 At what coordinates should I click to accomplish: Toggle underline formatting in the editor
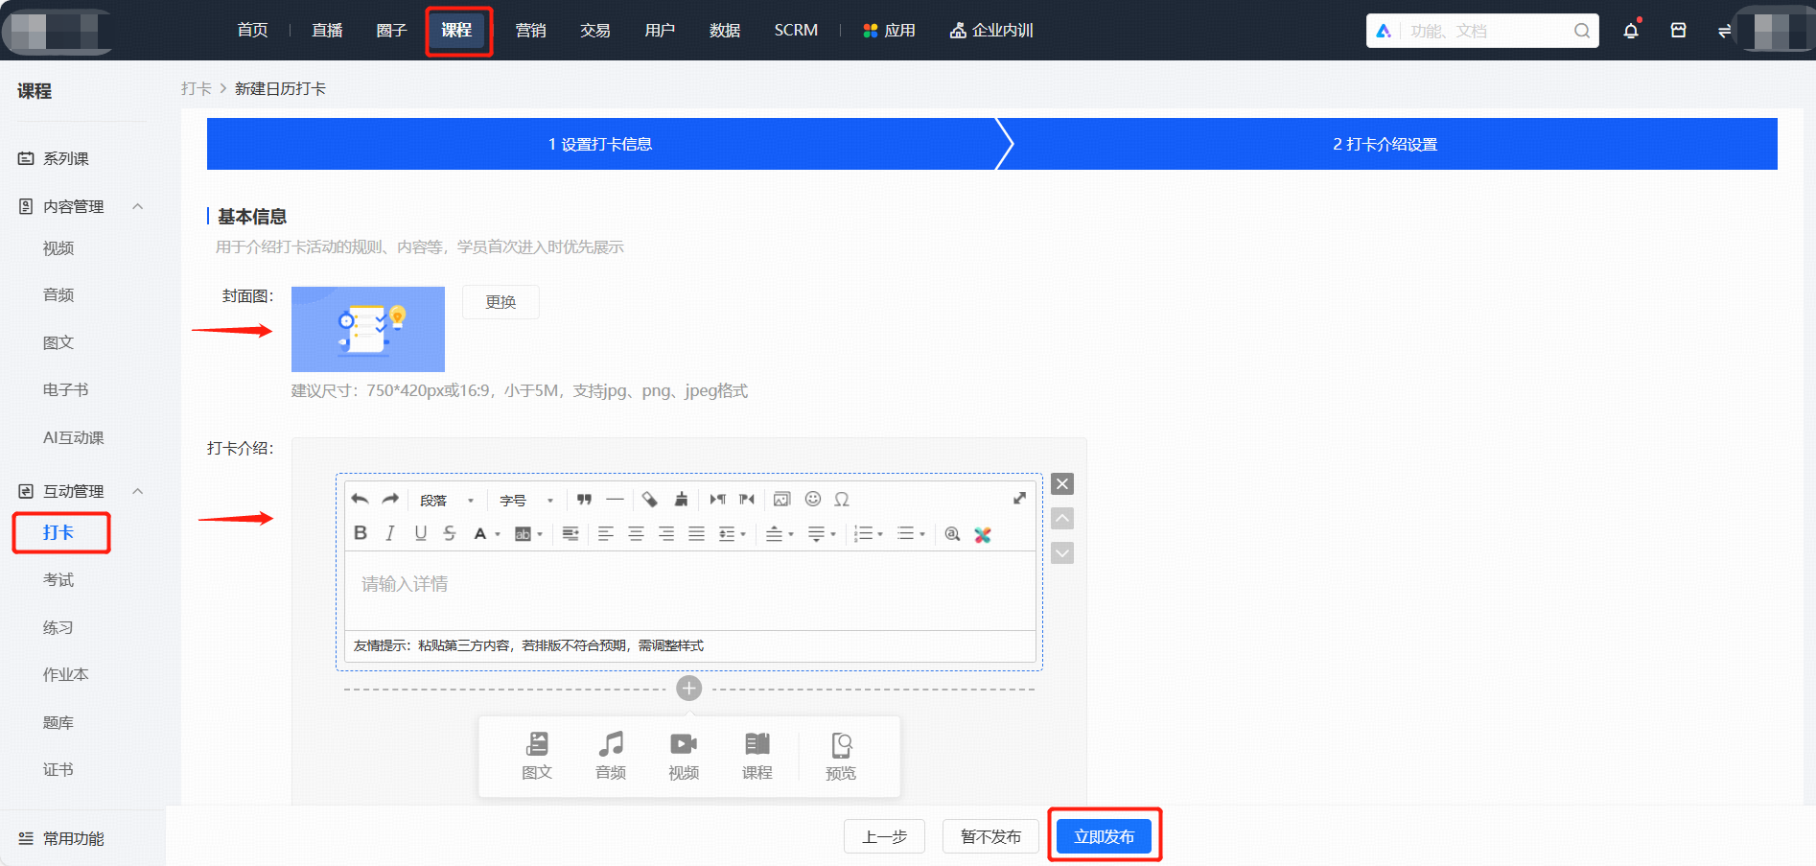coord(420,533)
